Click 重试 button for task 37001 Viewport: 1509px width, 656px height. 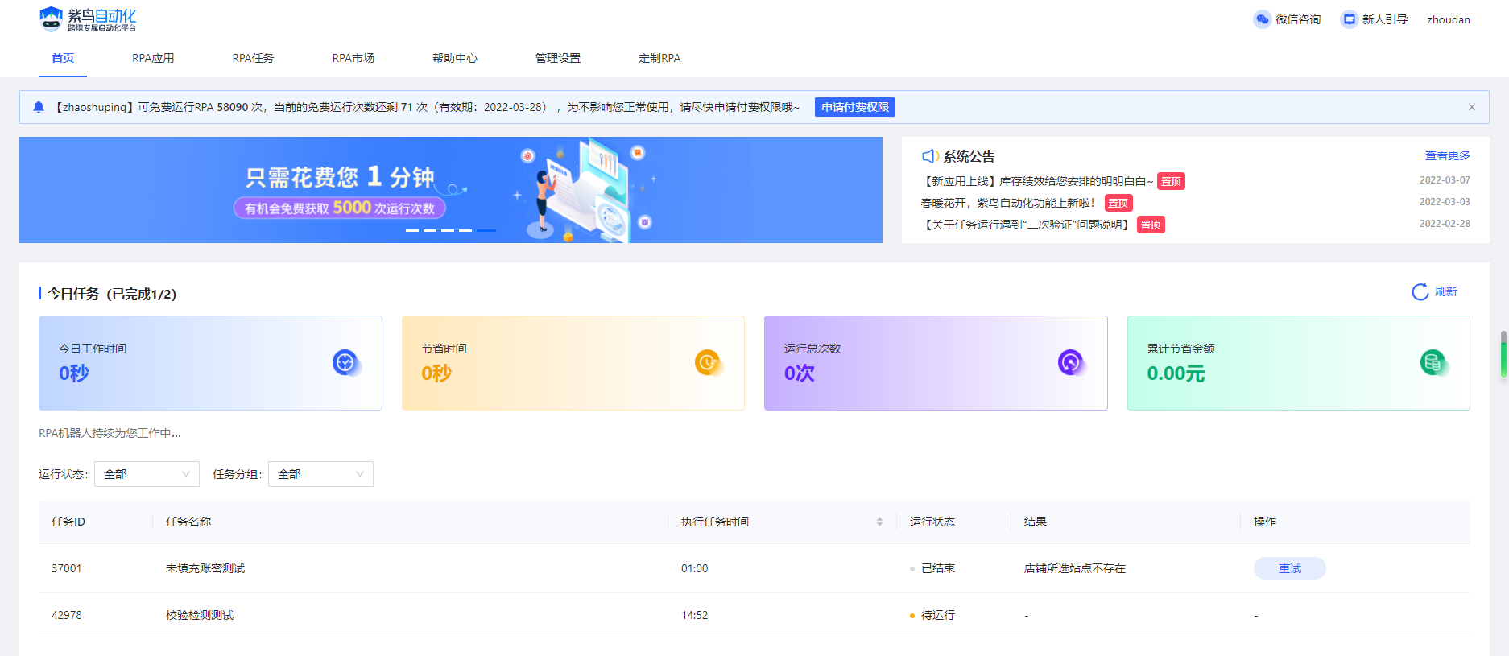pos(1290,568)
